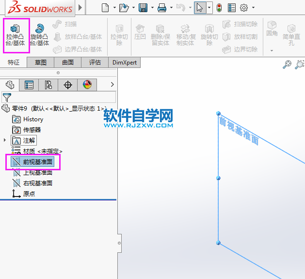Create a new document

tap(105, 8)
